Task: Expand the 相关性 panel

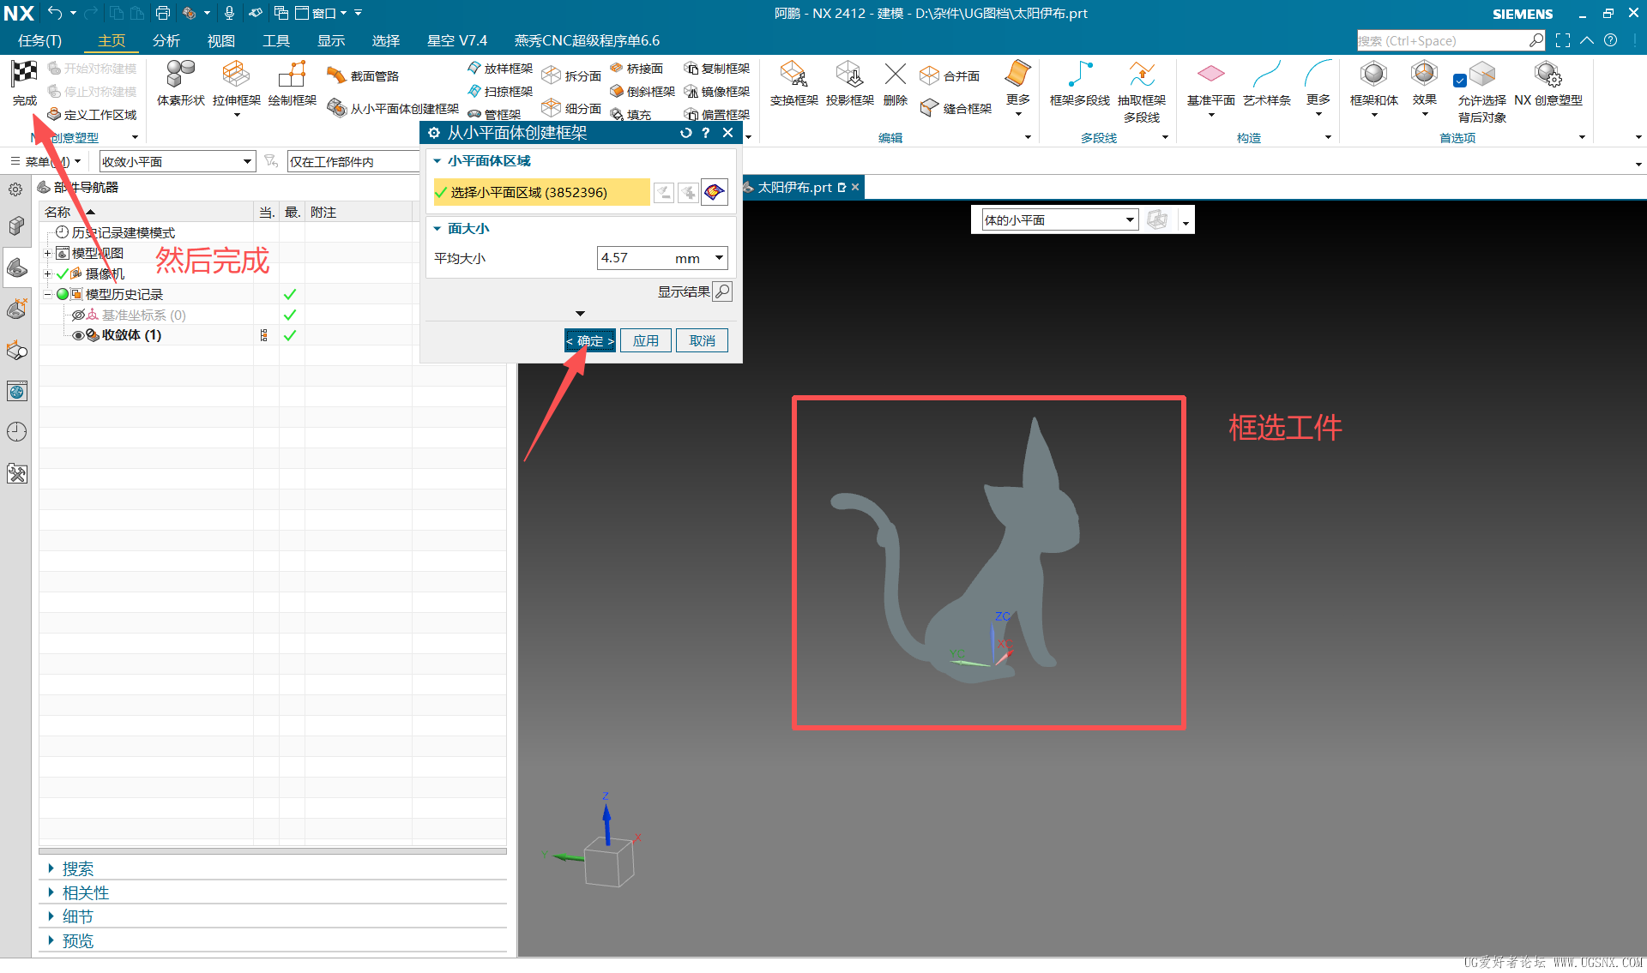Action: (51, 892)
